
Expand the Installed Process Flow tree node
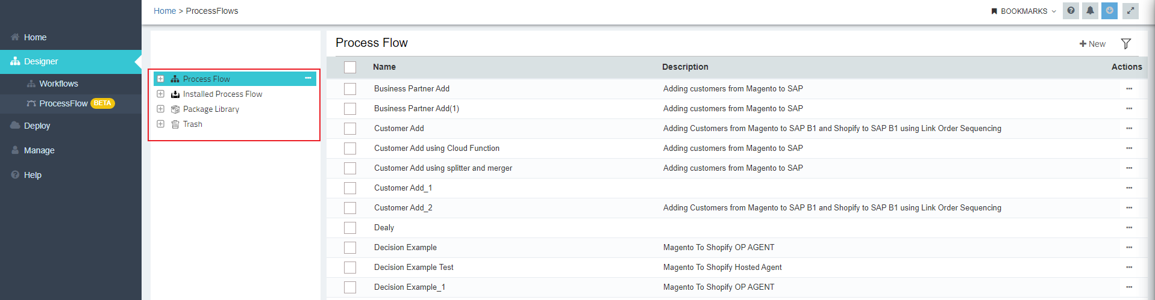(x=160, y=94)
